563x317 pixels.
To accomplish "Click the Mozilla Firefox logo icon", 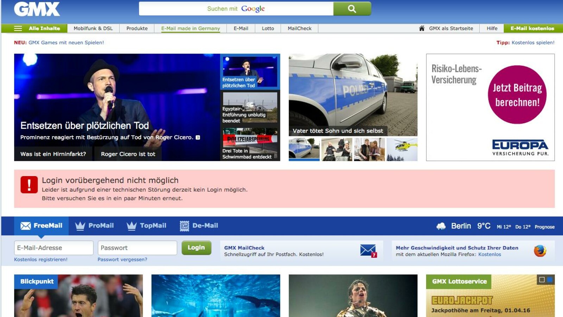I will click(x=540, y=251).
